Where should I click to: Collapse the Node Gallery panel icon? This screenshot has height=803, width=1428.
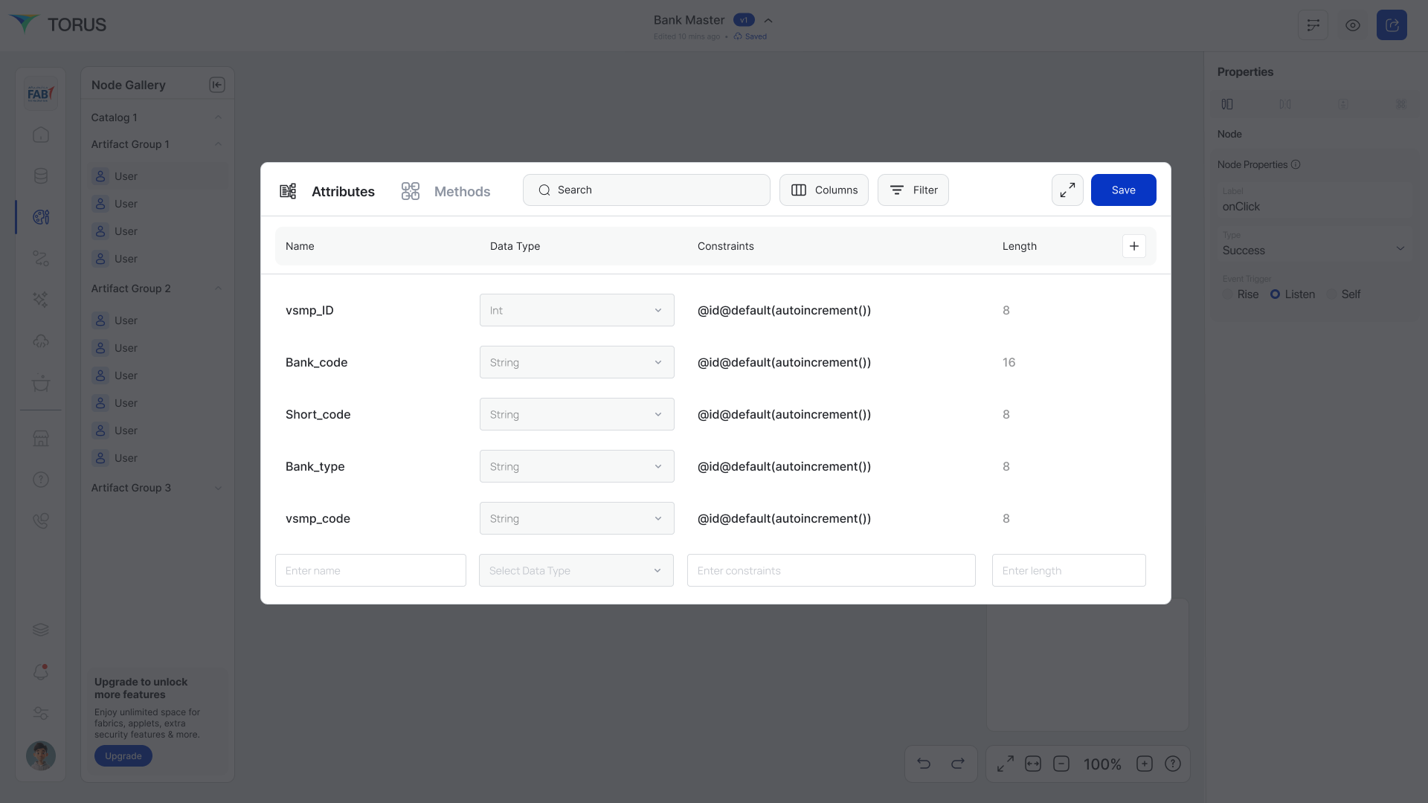pyautogui.click(x=217, y=85)
